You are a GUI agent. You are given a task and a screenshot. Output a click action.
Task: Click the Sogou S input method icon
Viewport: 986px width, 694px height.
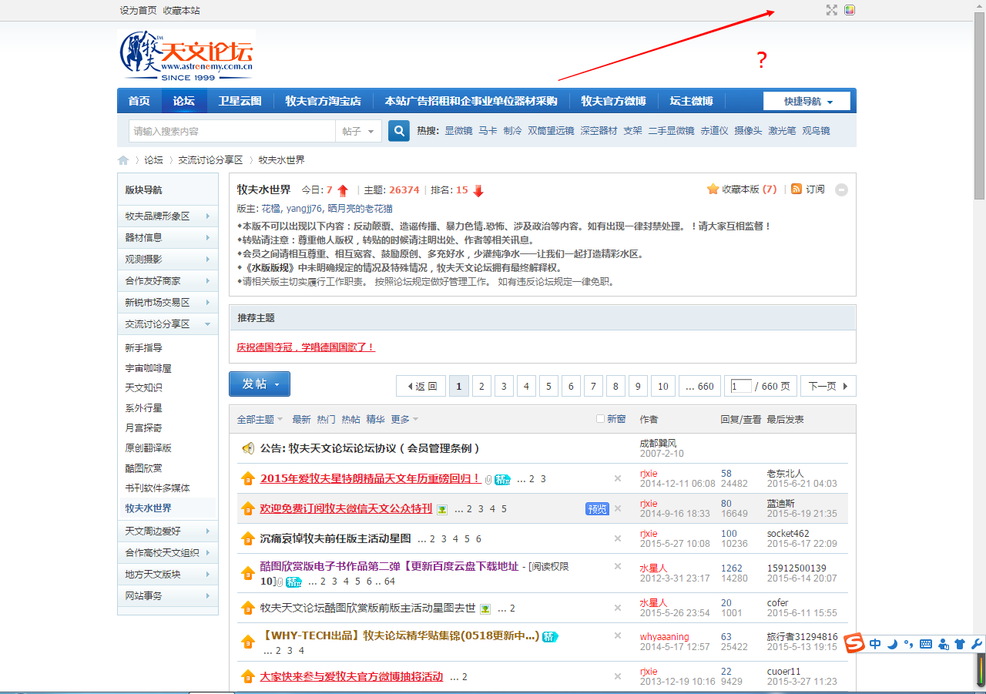[853, 643]
